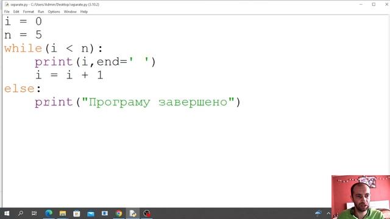This screenshot has width=390, height=219.
Task: Click the "else" keyword
Action: 19,89
